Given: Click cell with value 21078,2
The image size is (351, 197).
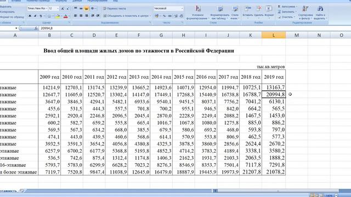Looking at the screenshot, I should [274, 172].
